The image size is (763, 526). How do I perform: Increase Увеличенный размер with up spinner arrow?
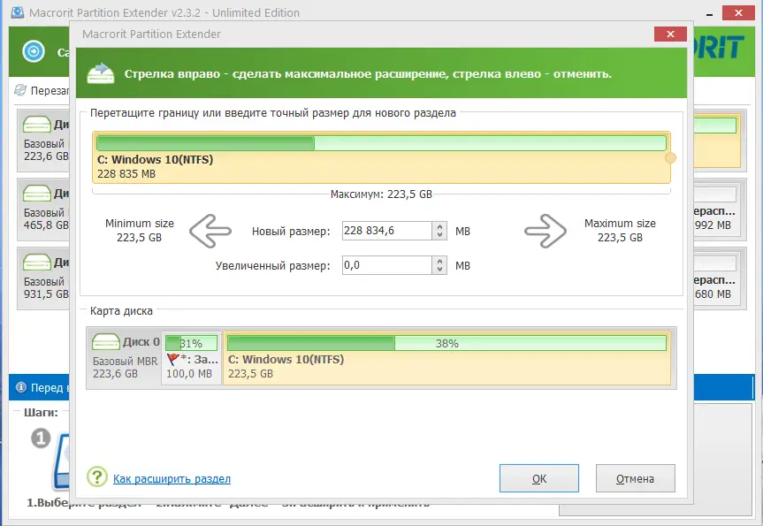click(439, 261)
